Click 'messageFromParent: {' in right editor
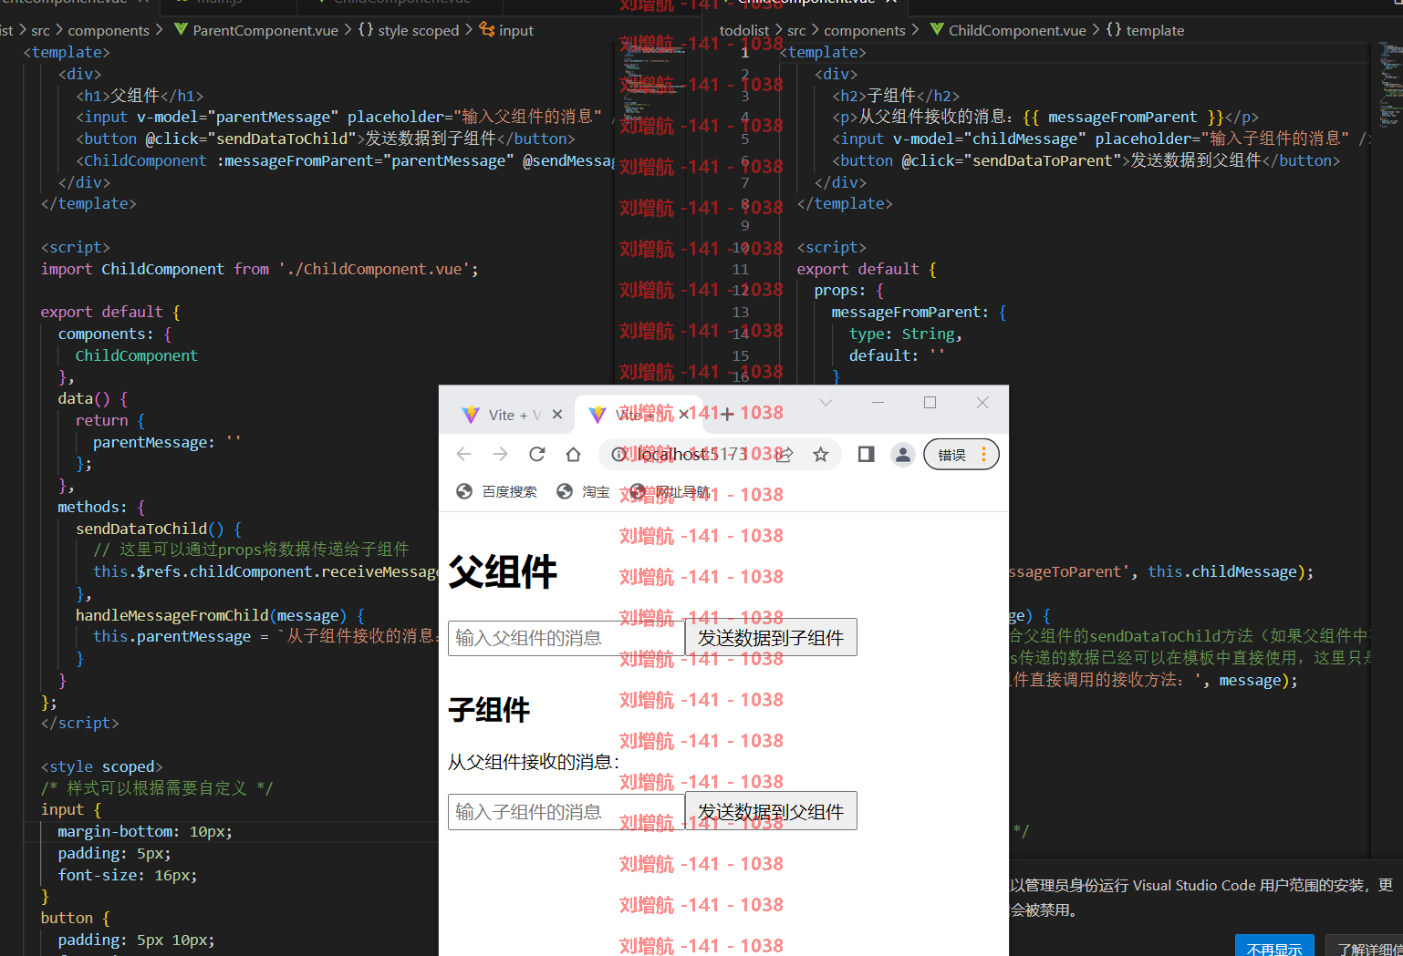 (x=919, y=312)
